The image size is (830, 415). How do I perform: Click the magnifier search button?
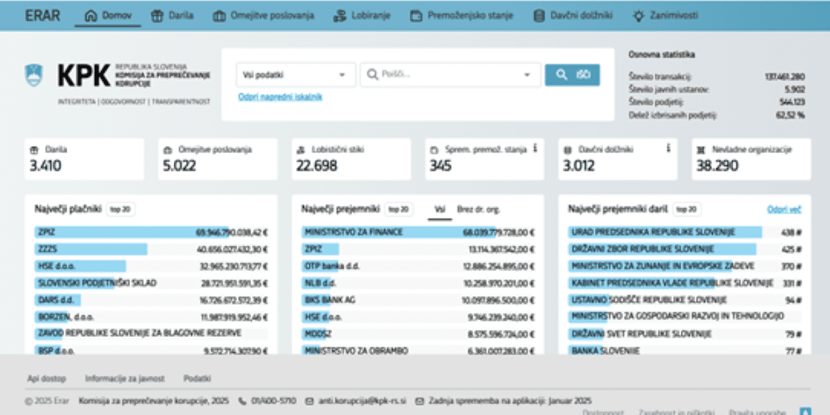[x=572, y=75]
